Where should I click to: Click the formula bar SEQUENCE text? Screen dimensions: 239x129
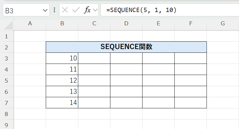tap(141, 10)
